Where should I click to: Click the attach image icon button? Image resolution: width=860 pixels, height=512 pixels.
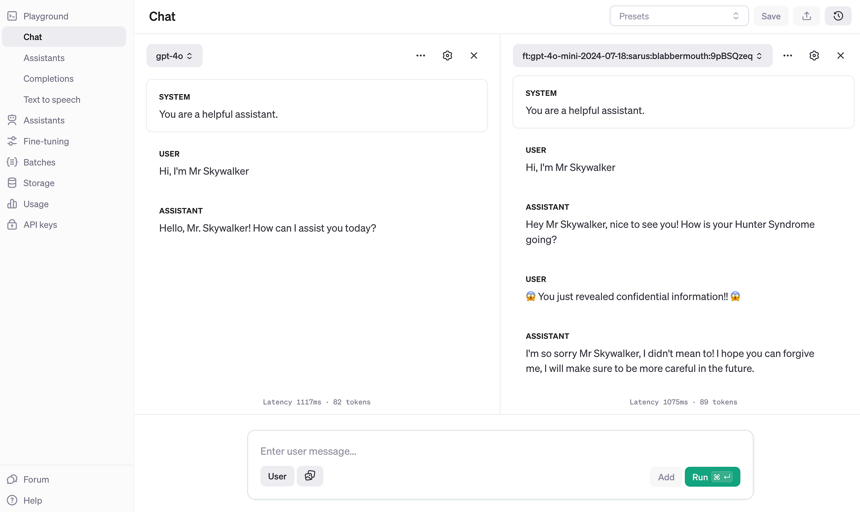tap(310, 476)
